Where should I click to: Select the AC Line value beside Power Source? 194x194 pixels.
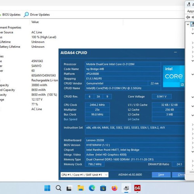(36, 32)
